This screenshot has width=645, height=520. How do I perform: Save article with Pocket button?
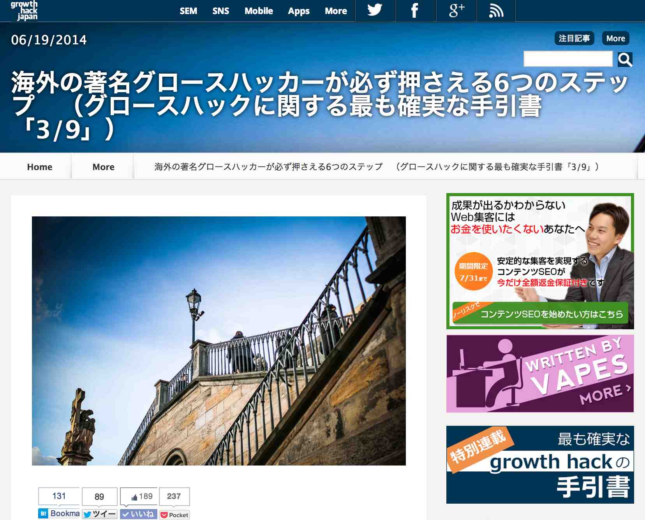click(174, 515)
